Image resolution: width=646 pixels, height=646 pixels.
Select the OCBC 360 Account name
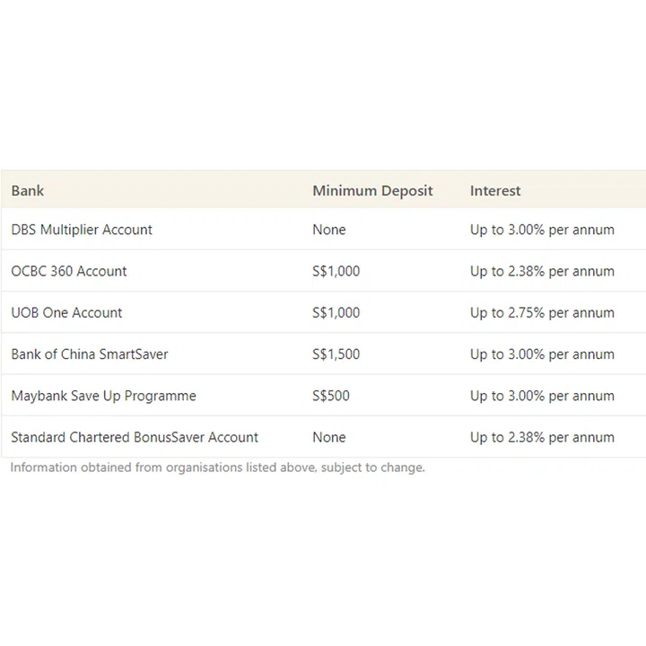(x=69, y=271)
